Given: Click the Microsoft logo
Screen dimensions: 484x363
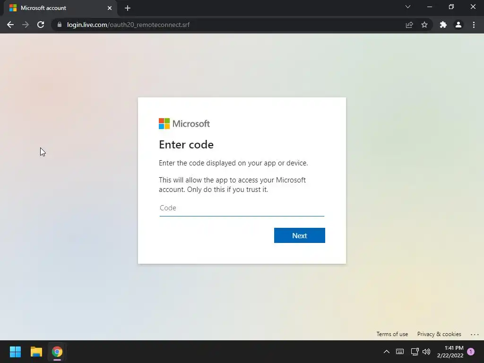Looking at the screenshot, I should (184, 123).
